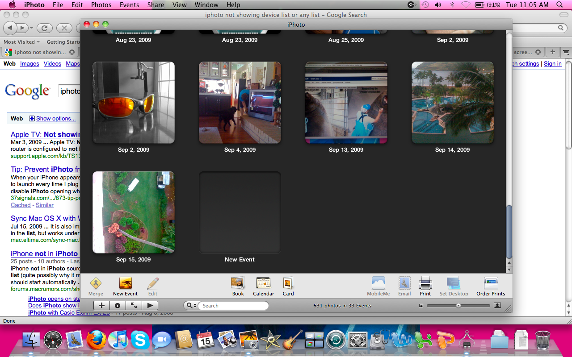The width and height of the screenshot is (572, 357).
Task: Open the Help menu
Action: 233,5
